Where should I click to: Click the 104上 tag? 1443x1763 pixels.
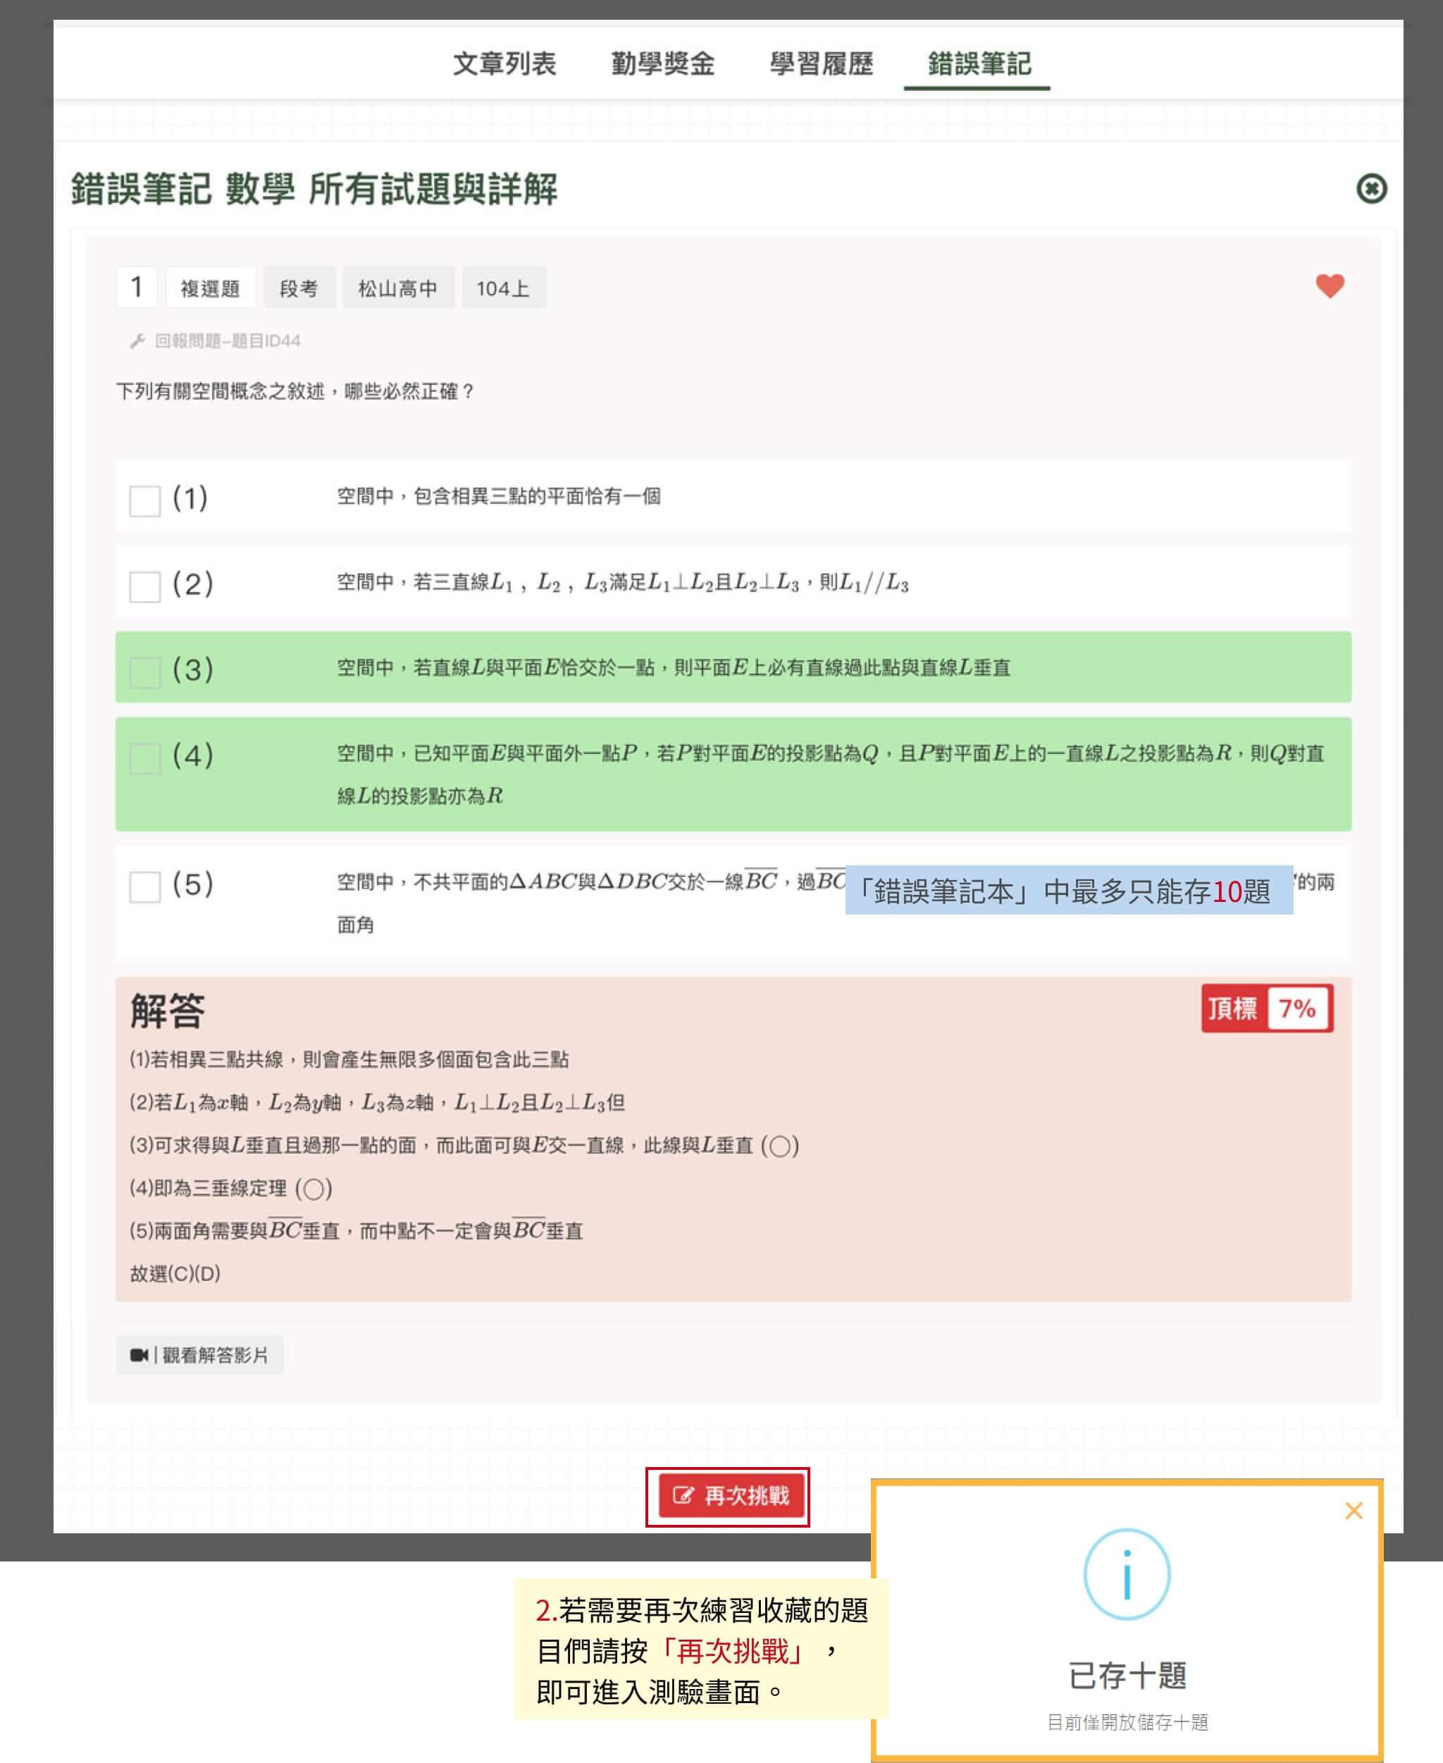(x=503, y=287)
